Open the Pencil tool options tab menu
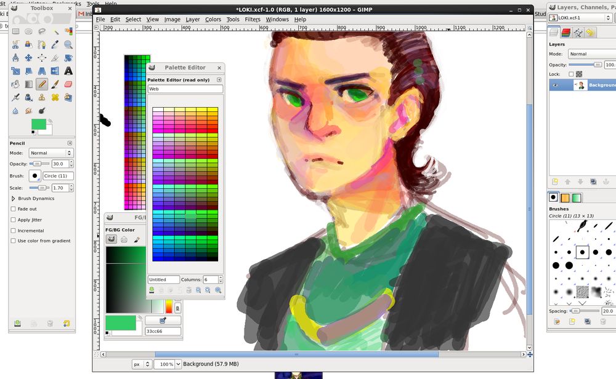Screen dimensions: 616x379 coord(70,143)
